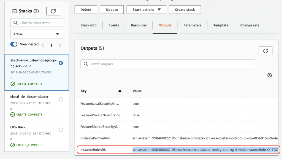Sort outputs by the Key column arrow

pos(120,91)
